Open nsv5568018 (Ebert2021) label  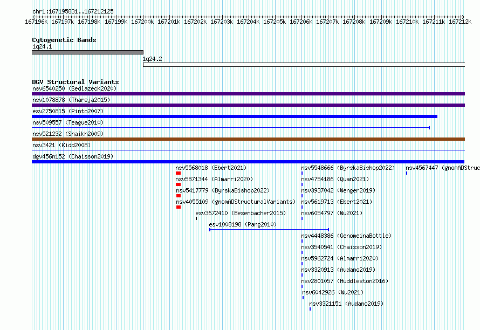[x=211, y=168]
